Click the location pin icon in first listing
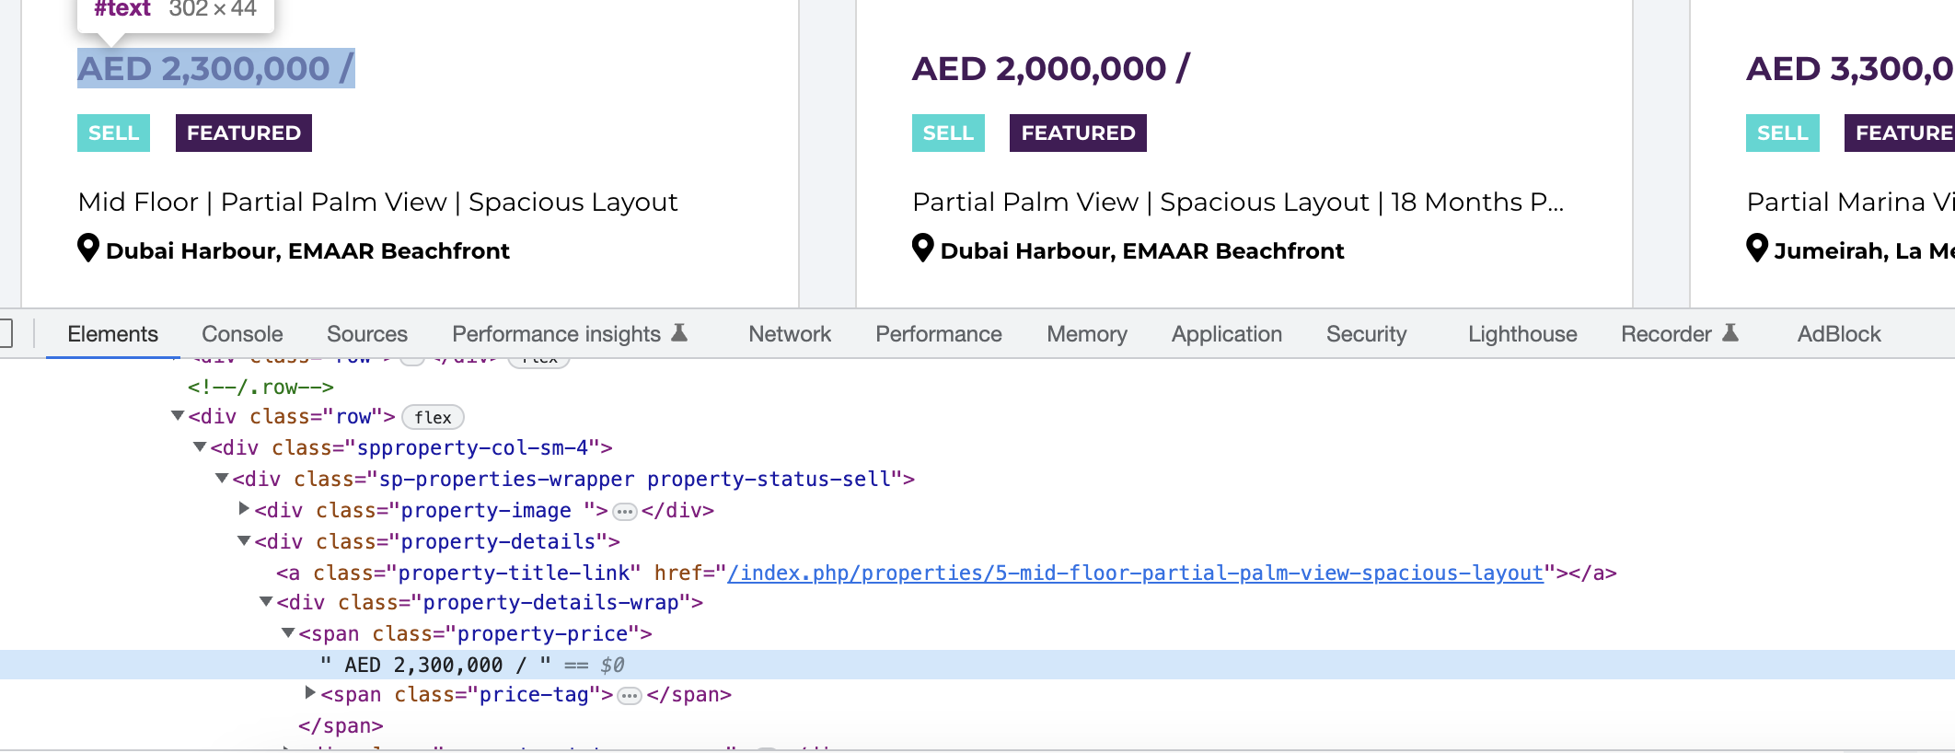The width and height of the screenshot is (1955, 753). click(88, 249)
